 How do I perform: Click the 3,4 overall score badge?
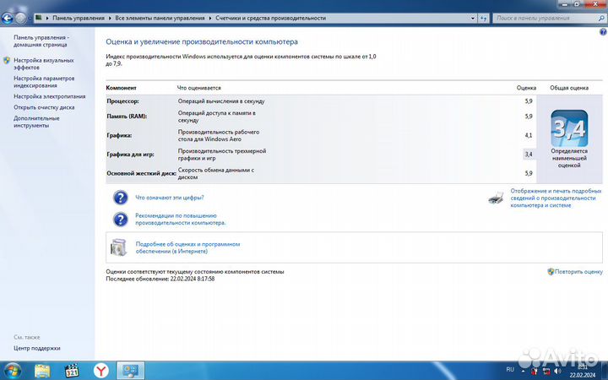click(569, 128)
